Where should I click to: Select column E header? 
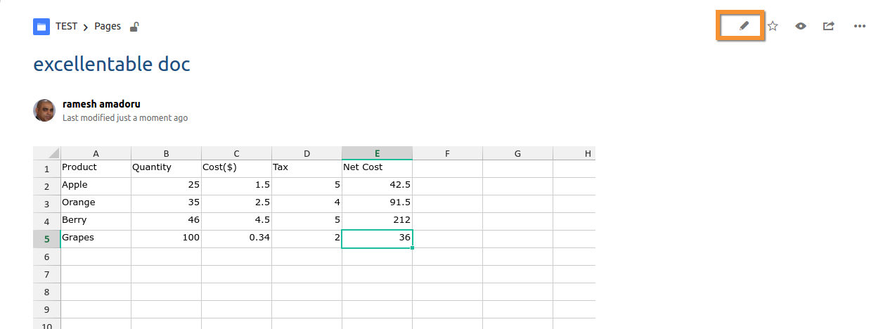point(378,153)
